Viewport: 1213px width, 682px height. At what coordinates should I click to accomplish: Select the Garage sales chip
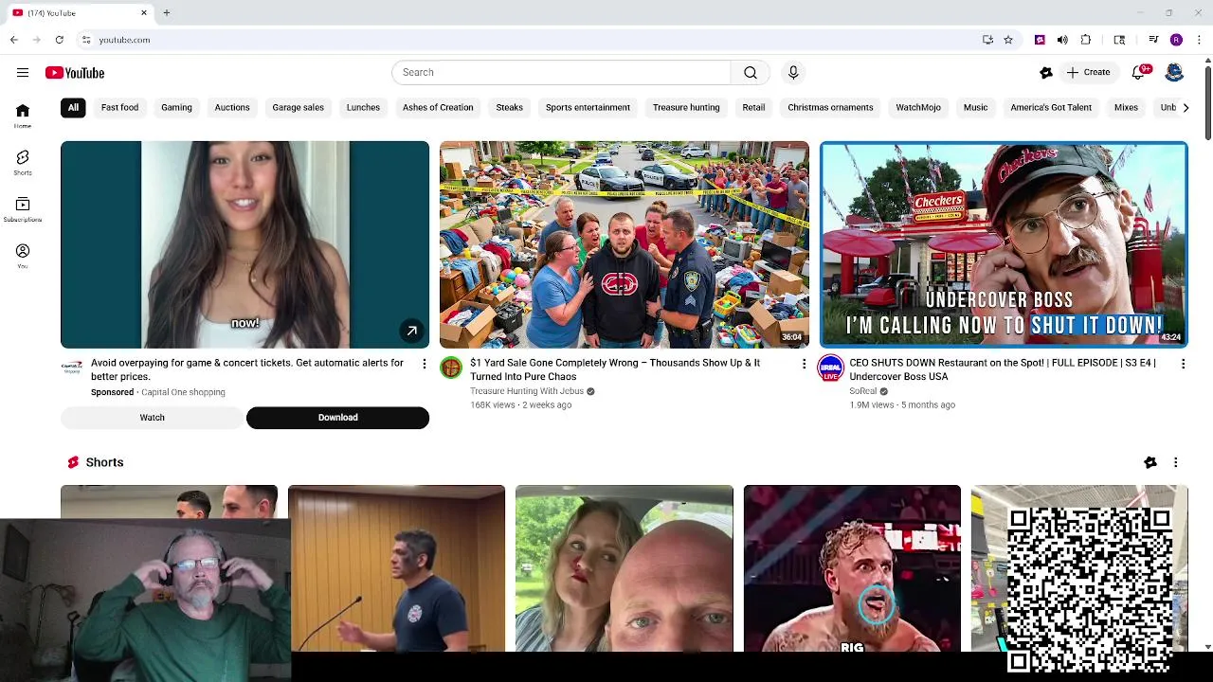point(298,108)
